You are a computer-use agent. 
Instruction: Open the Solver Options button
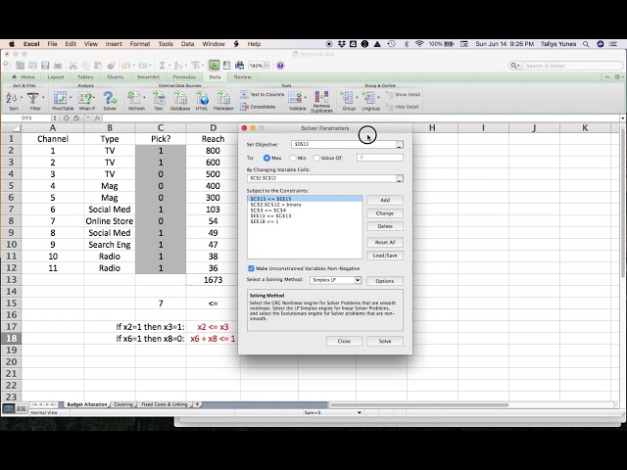pos(385,281)
